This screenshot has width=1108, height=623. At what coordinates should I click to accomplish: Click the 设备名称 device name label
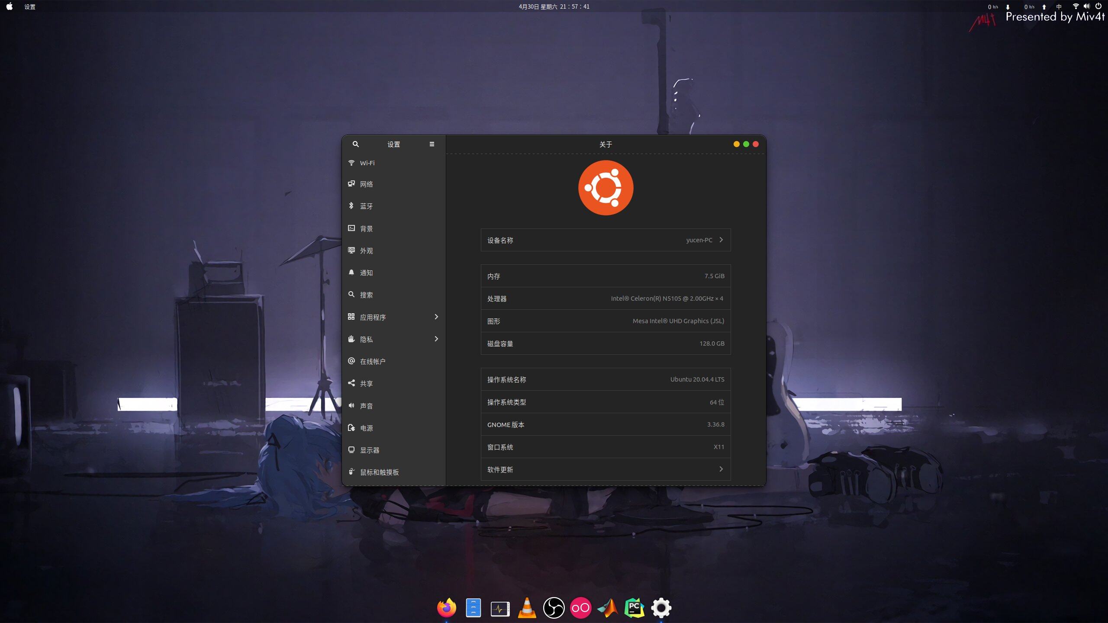[x=500, y=241]
